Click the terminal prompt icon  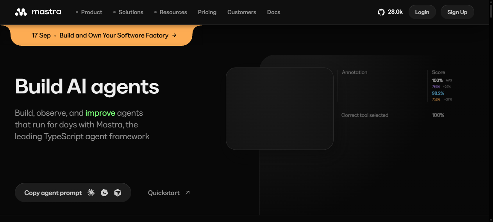(x=104, y=193)
